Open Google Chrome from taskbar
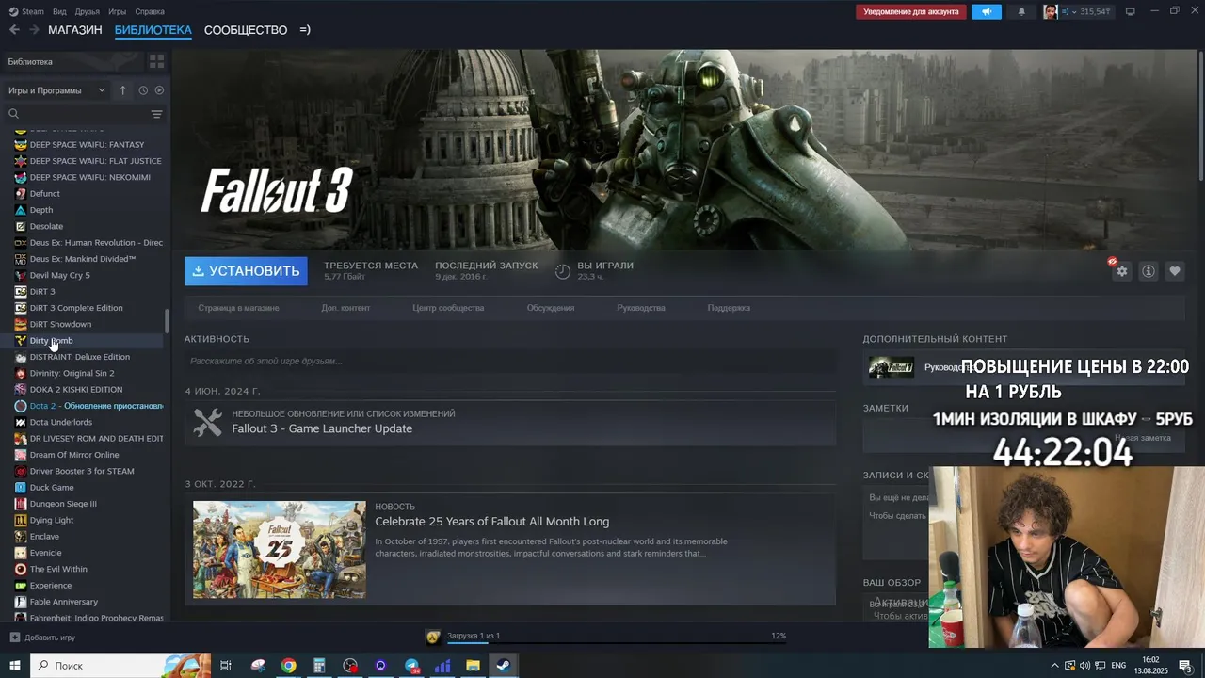The width and height of the screenshot is (1205, 678). point(288,666)
